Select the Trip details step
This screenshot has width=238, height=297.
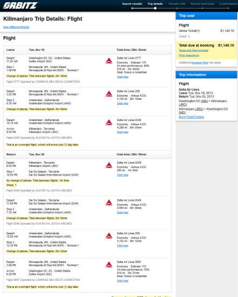pos(155,4)
